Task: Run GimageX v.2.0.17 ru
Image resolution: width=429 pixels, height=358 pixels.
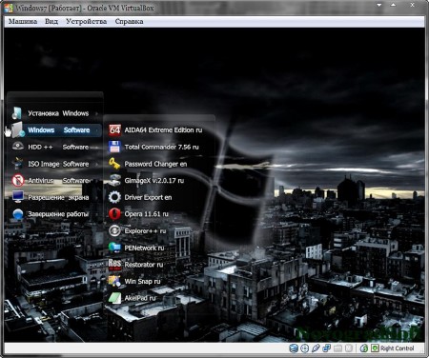Action: pyautogui.click(x=155, y=181)
